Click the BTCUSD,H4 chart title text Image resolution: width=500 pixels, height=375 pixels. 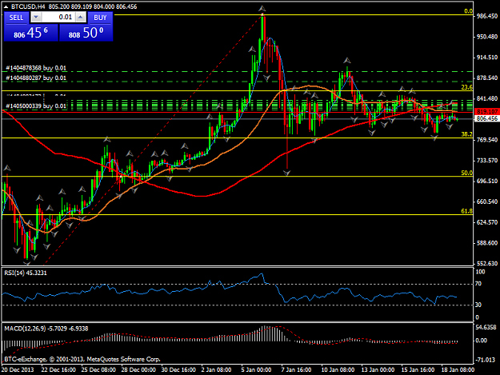coord(28,6)
